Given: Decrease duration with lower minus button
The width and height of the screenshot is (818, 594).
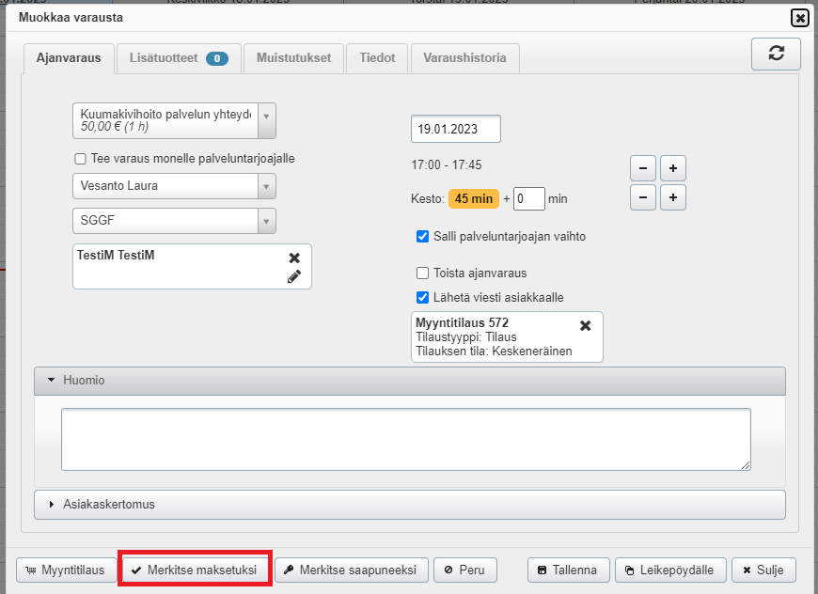Looking at the screenshot, I should coord(642,198).
